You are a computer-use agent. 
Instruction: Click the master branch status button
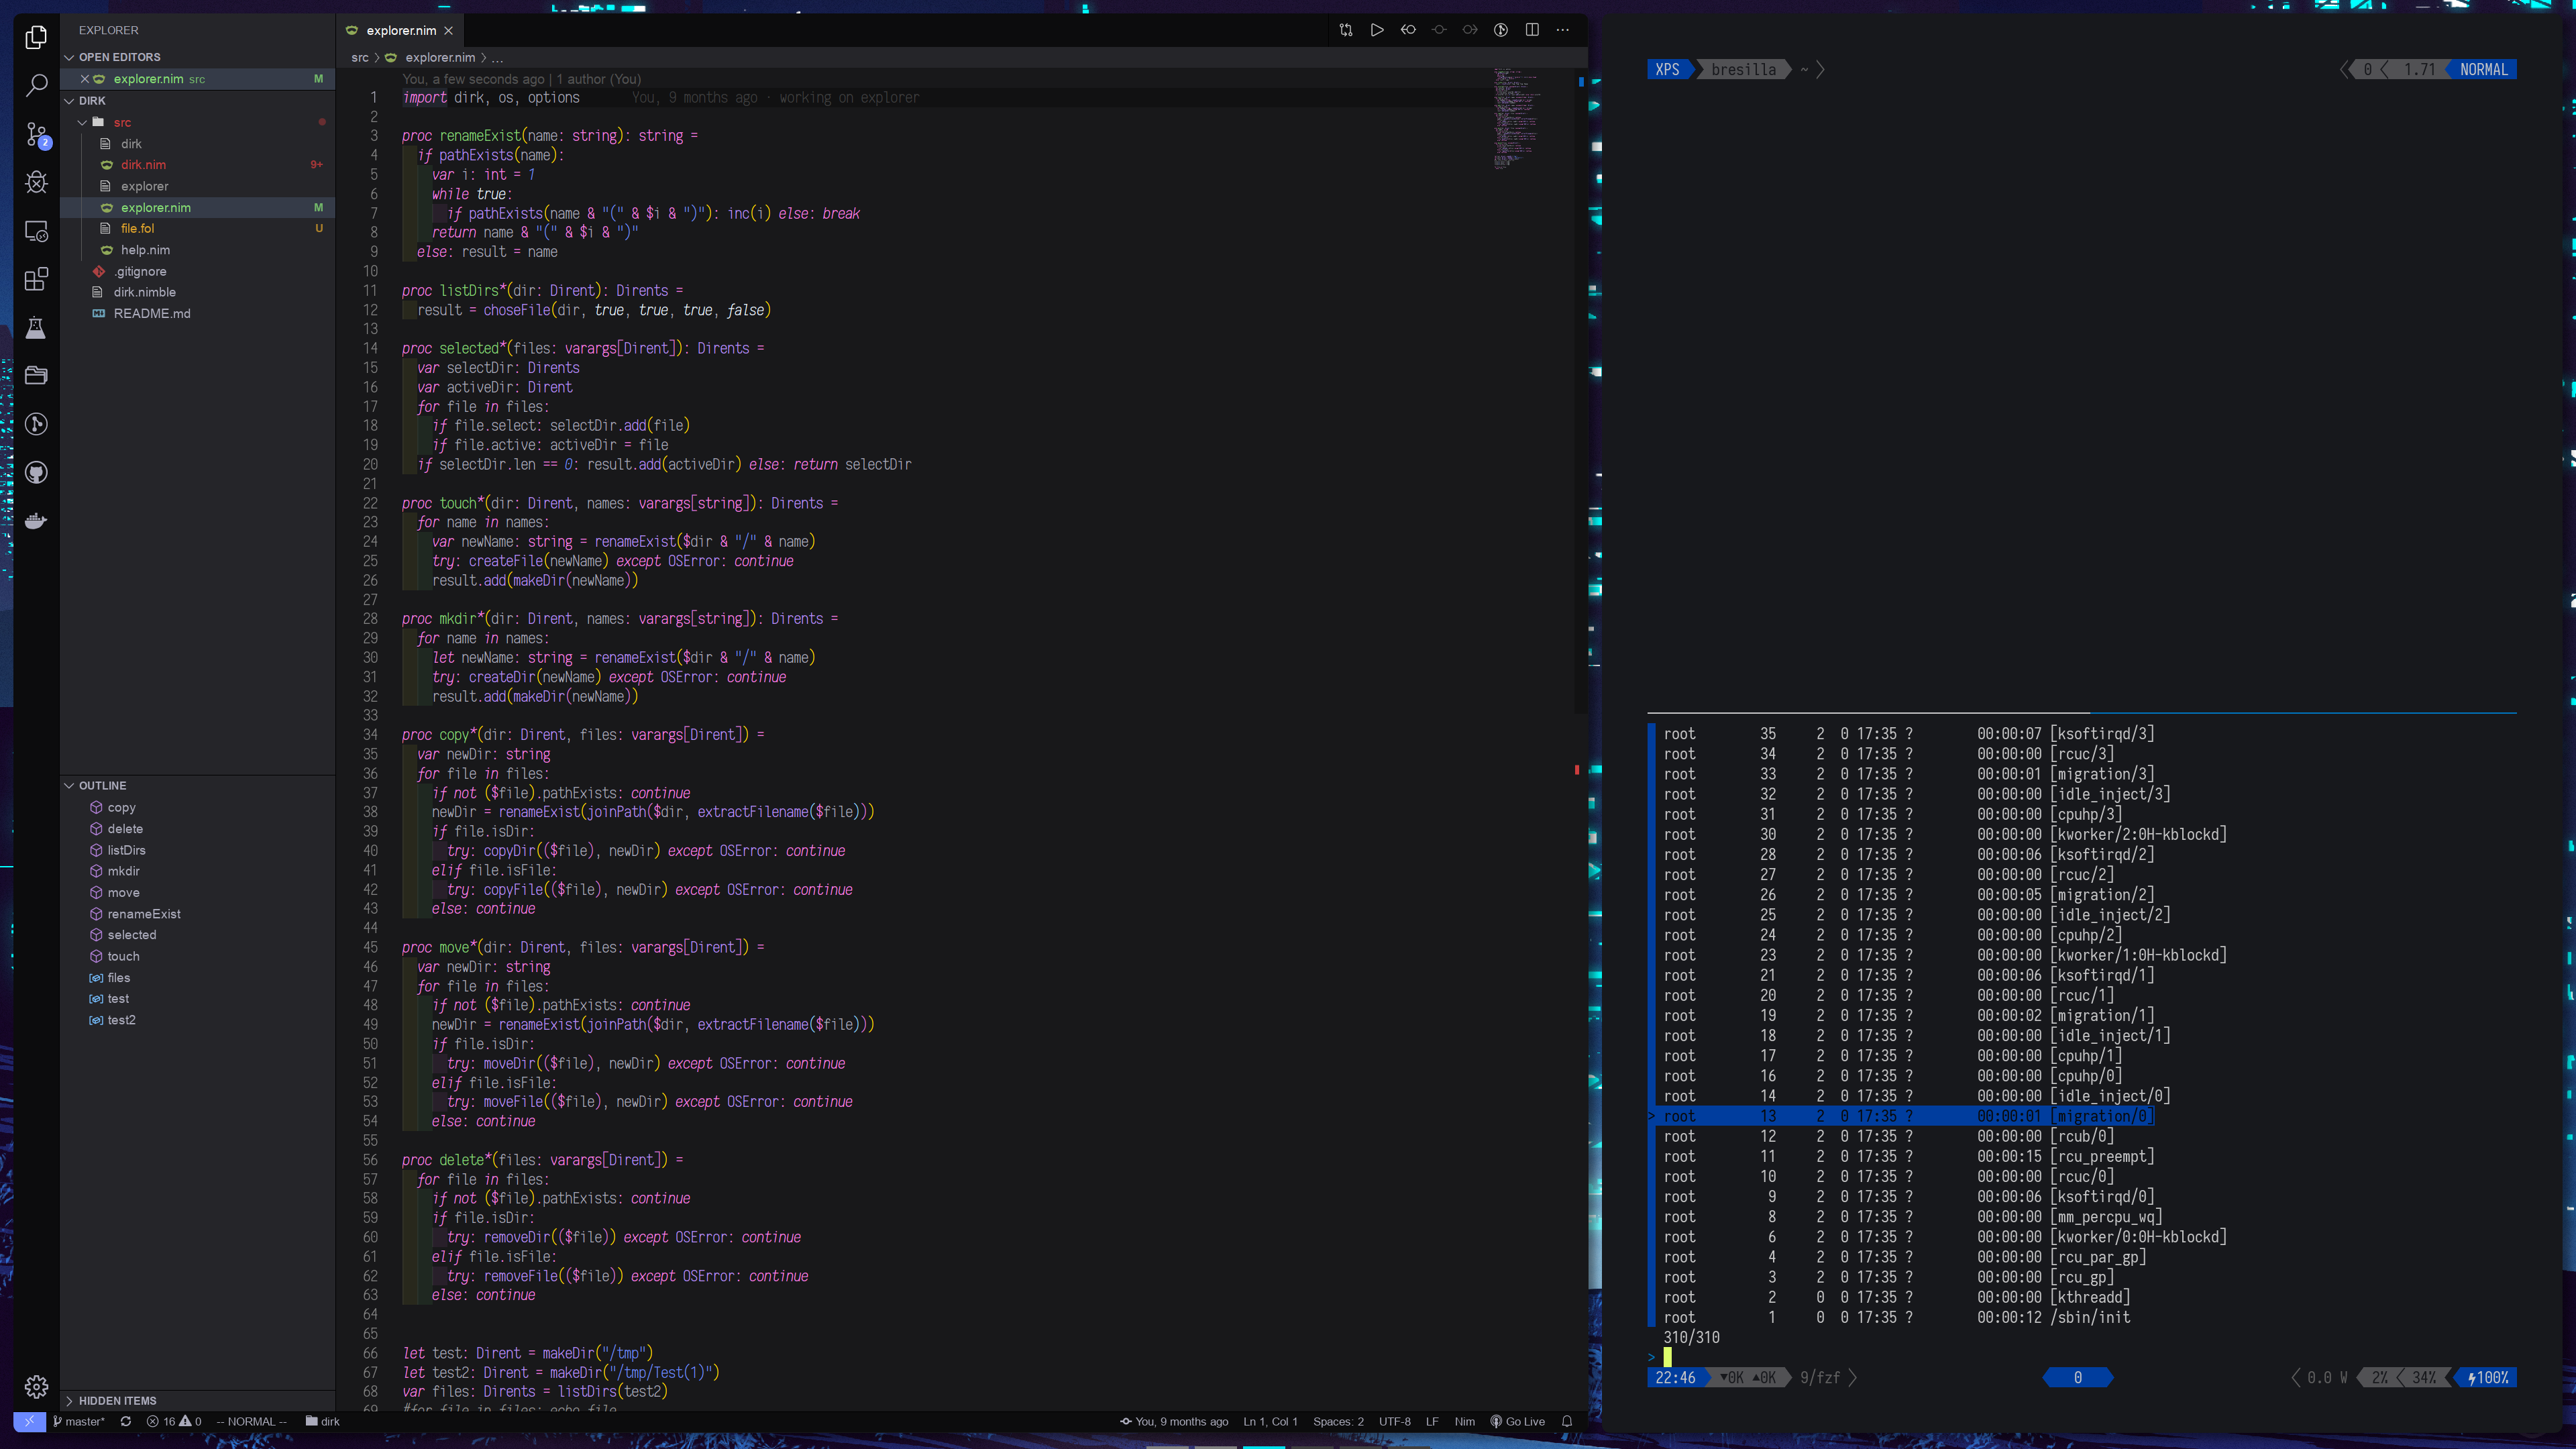[79, 1421]
